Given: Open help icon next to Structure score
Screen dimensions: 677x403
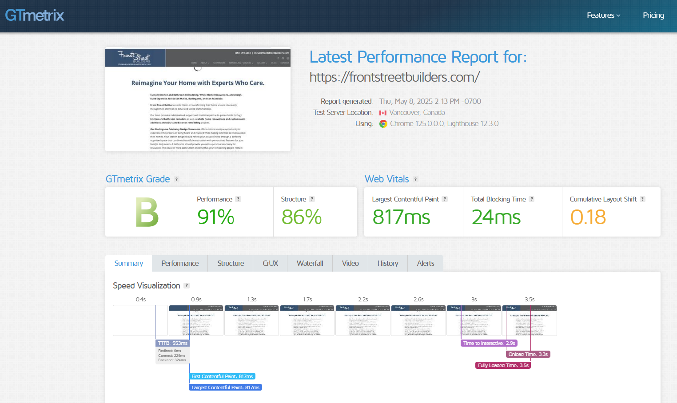Looking at the screenshot, I should tap(312, 199).
